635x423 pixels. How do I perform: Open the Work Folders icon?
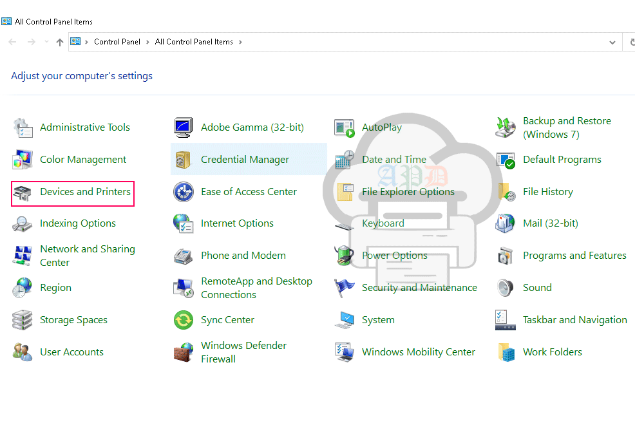click(x=506, y=352)
